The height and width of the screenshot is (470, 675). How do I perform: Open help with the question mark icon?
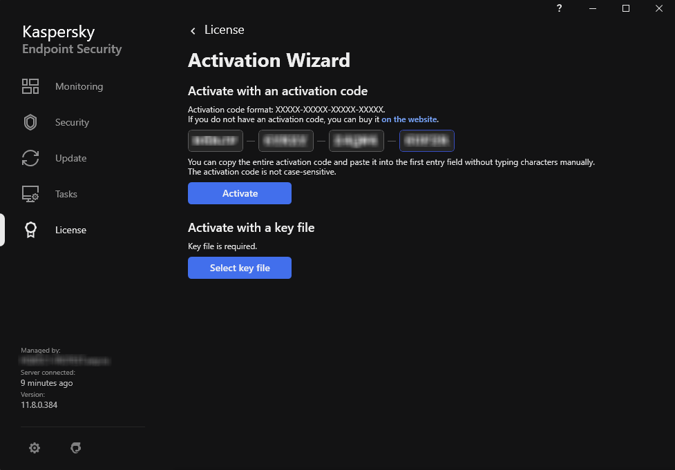point(559,8)
